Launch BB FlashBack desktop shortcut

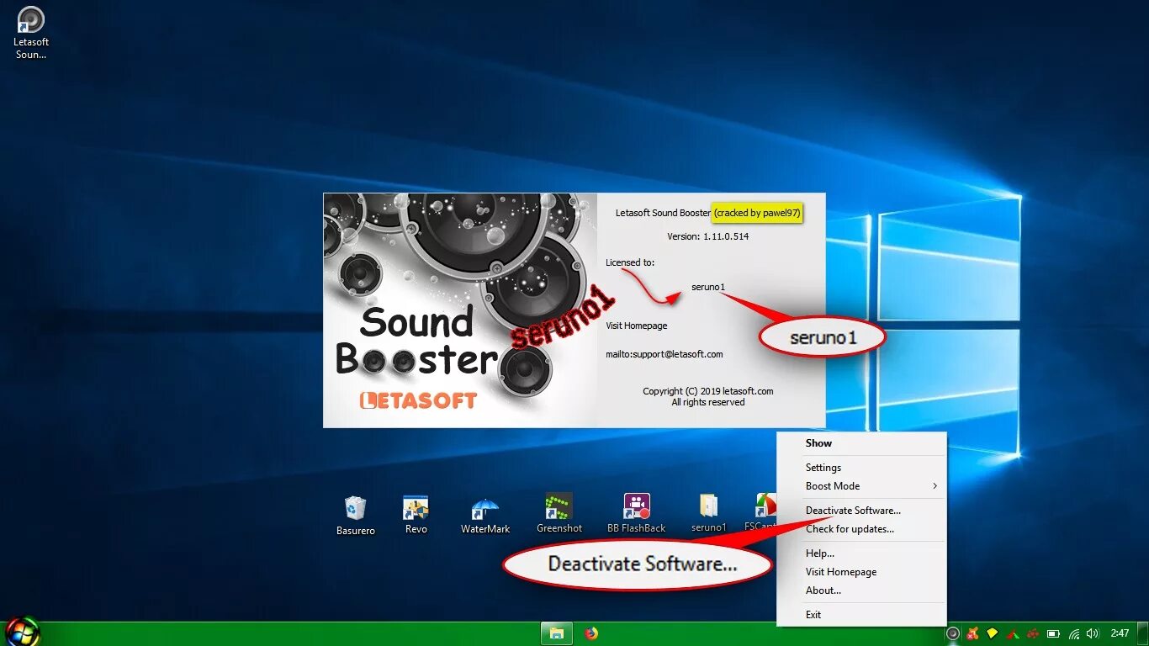click(637, 514)
